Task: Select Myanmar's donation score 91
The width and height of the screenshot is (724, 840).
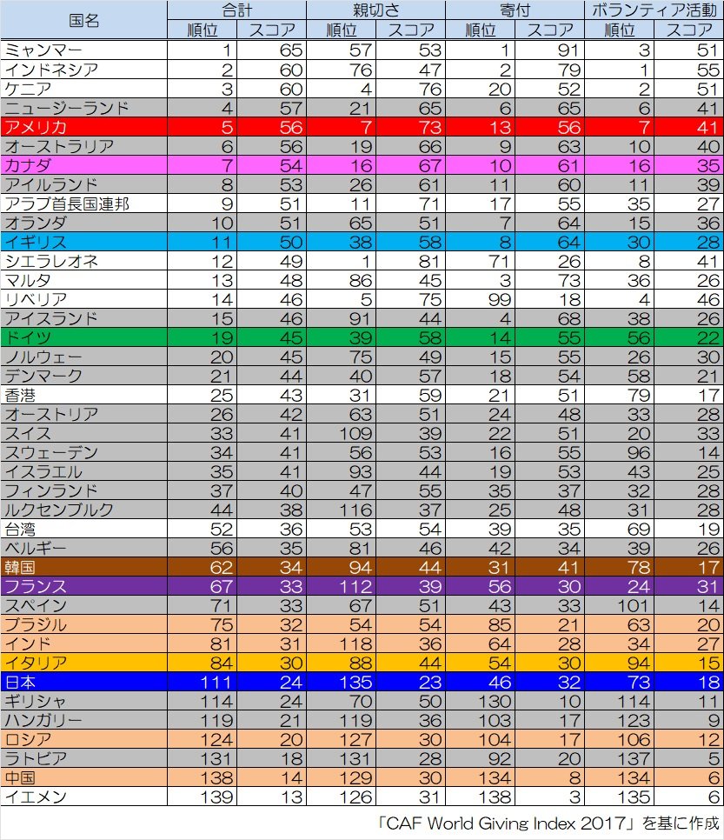Action: click(x=568, y=50)
